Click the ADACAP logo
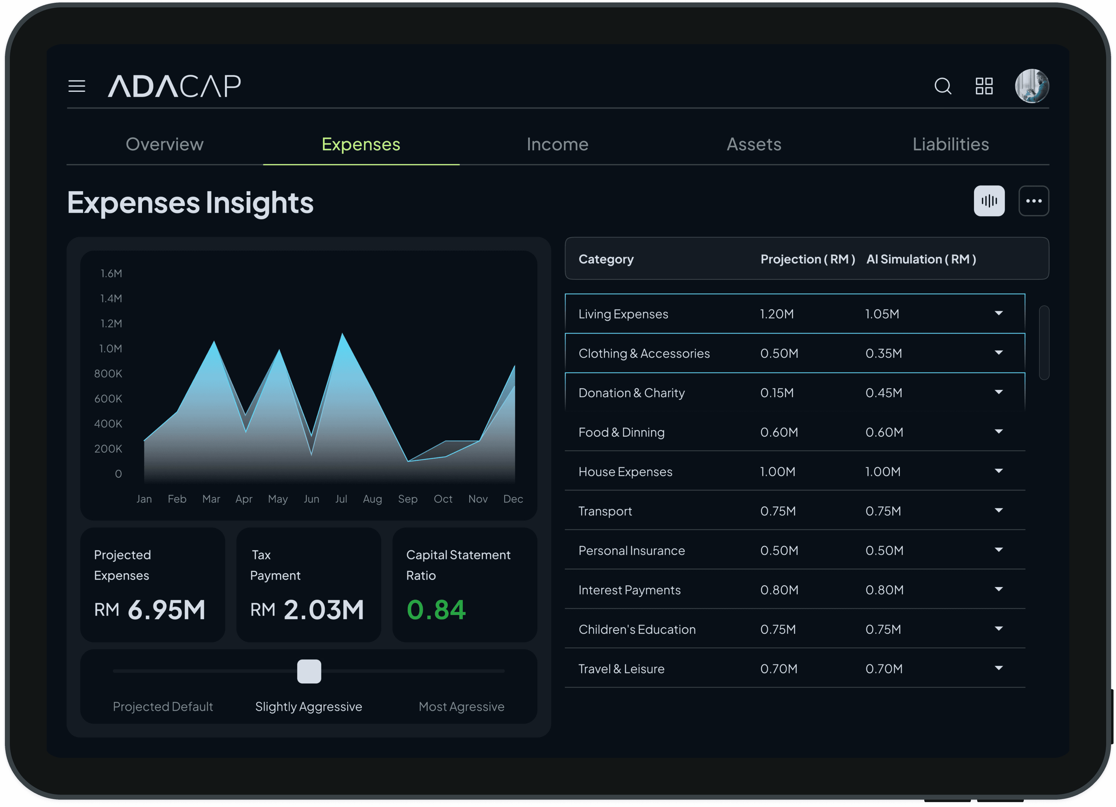1116x807 pixels. tap(174, 86)
